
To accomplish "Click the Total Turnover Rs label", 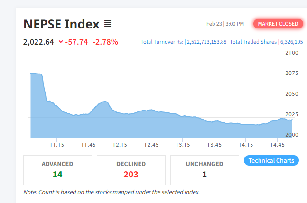I will (162, 42).
